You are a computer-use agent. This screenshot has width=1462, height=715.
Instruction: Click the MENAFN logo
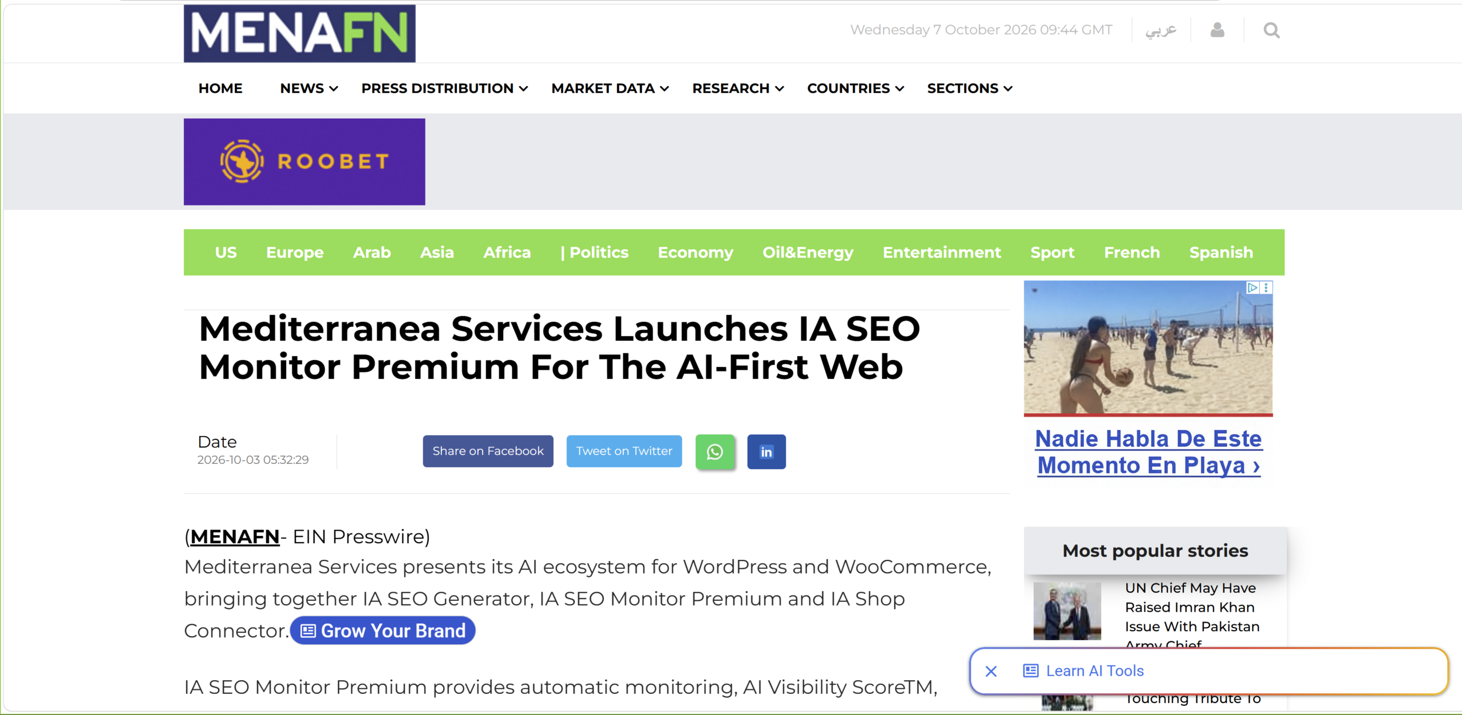pyautogui.click(x=299, y=33)
